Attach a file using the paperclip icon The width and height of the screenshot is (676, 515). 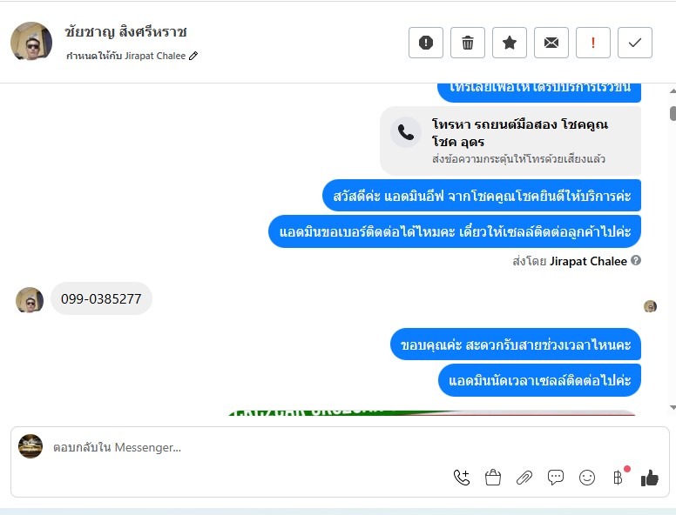pyautogui.click(x=524, y=478)
